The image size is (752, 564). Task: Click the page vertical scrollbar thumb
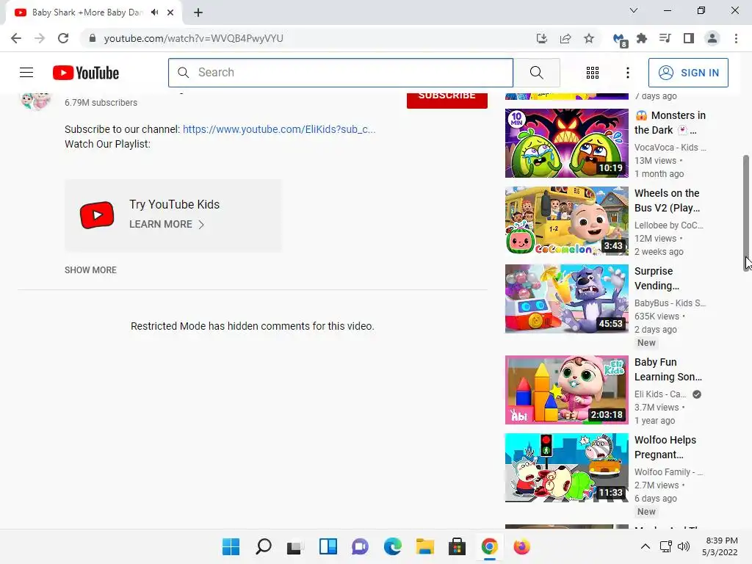pos(746,213)
